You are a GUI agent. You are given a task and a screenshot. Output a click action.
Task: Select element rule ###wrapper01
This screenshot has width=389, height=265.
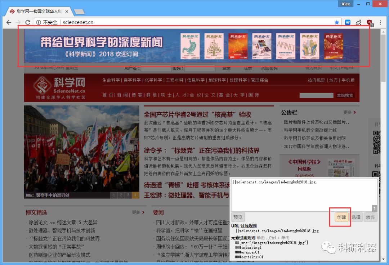point(247,252)
